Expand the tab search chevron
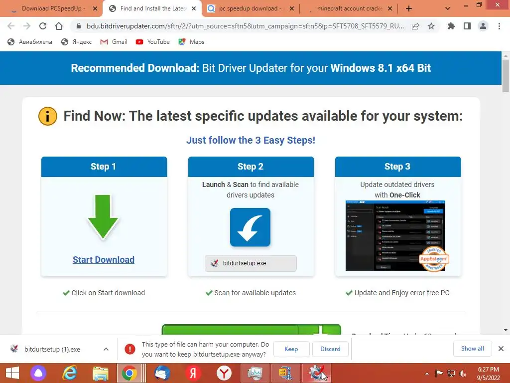Screen dimensions: 510x383 (448, 9)
